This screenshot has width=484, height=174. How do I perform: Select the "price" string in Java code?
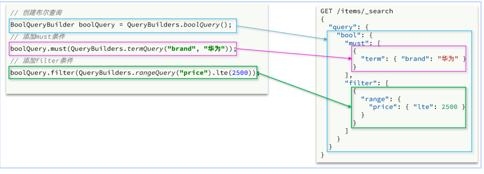click(194, 73)
